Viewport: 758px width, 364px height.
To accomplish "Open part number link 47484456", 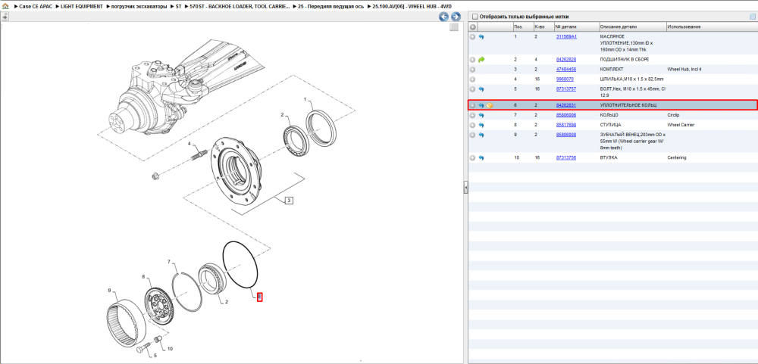I will pyautogui.click(x=565, y=70).
